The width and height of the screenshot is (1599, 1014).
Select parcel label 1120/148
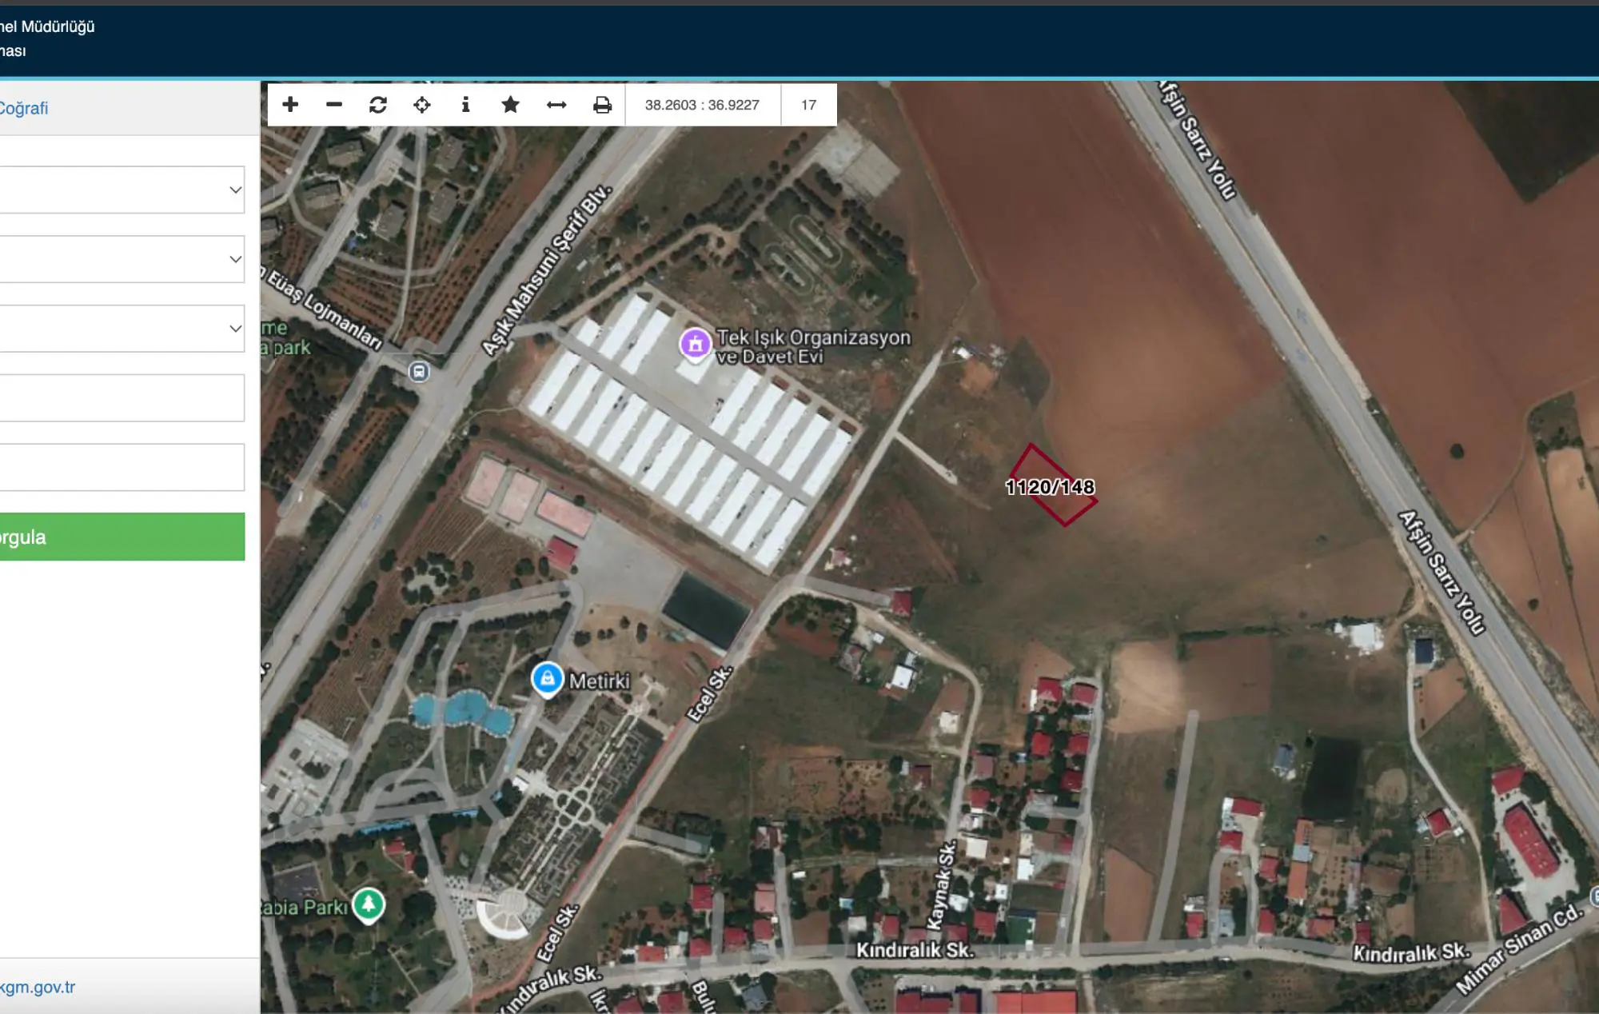(1050, 487)
